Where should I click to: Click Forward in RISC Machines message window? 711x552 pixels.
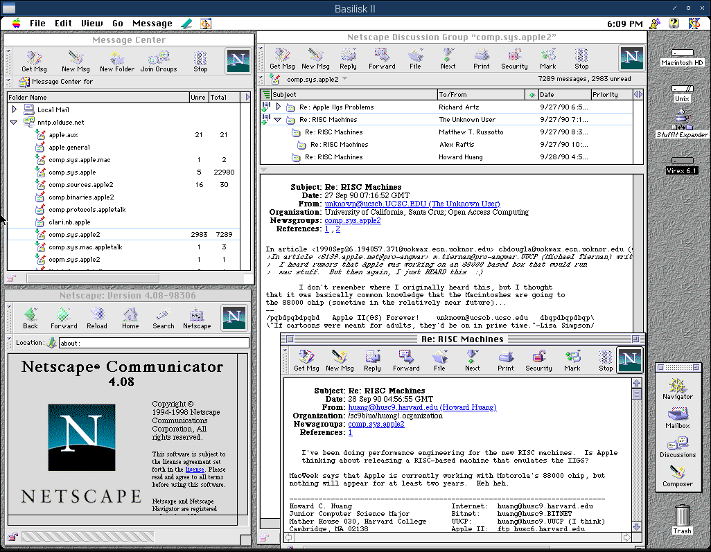406,361
